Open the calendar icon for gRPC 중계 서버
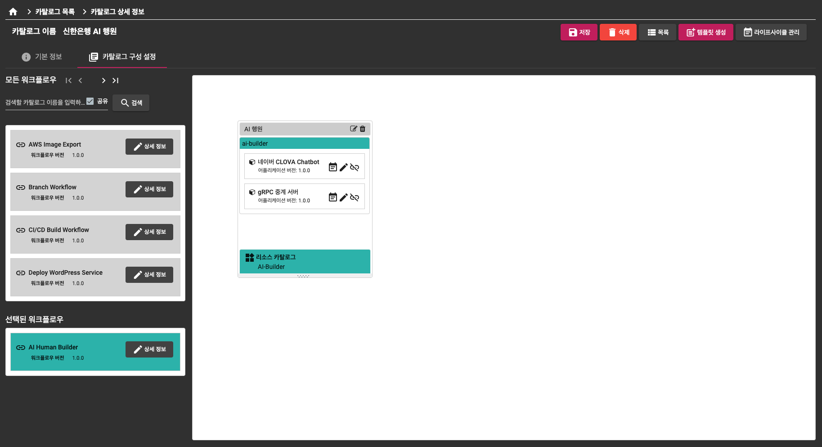The image size is (822, 447). pos(333,197)
